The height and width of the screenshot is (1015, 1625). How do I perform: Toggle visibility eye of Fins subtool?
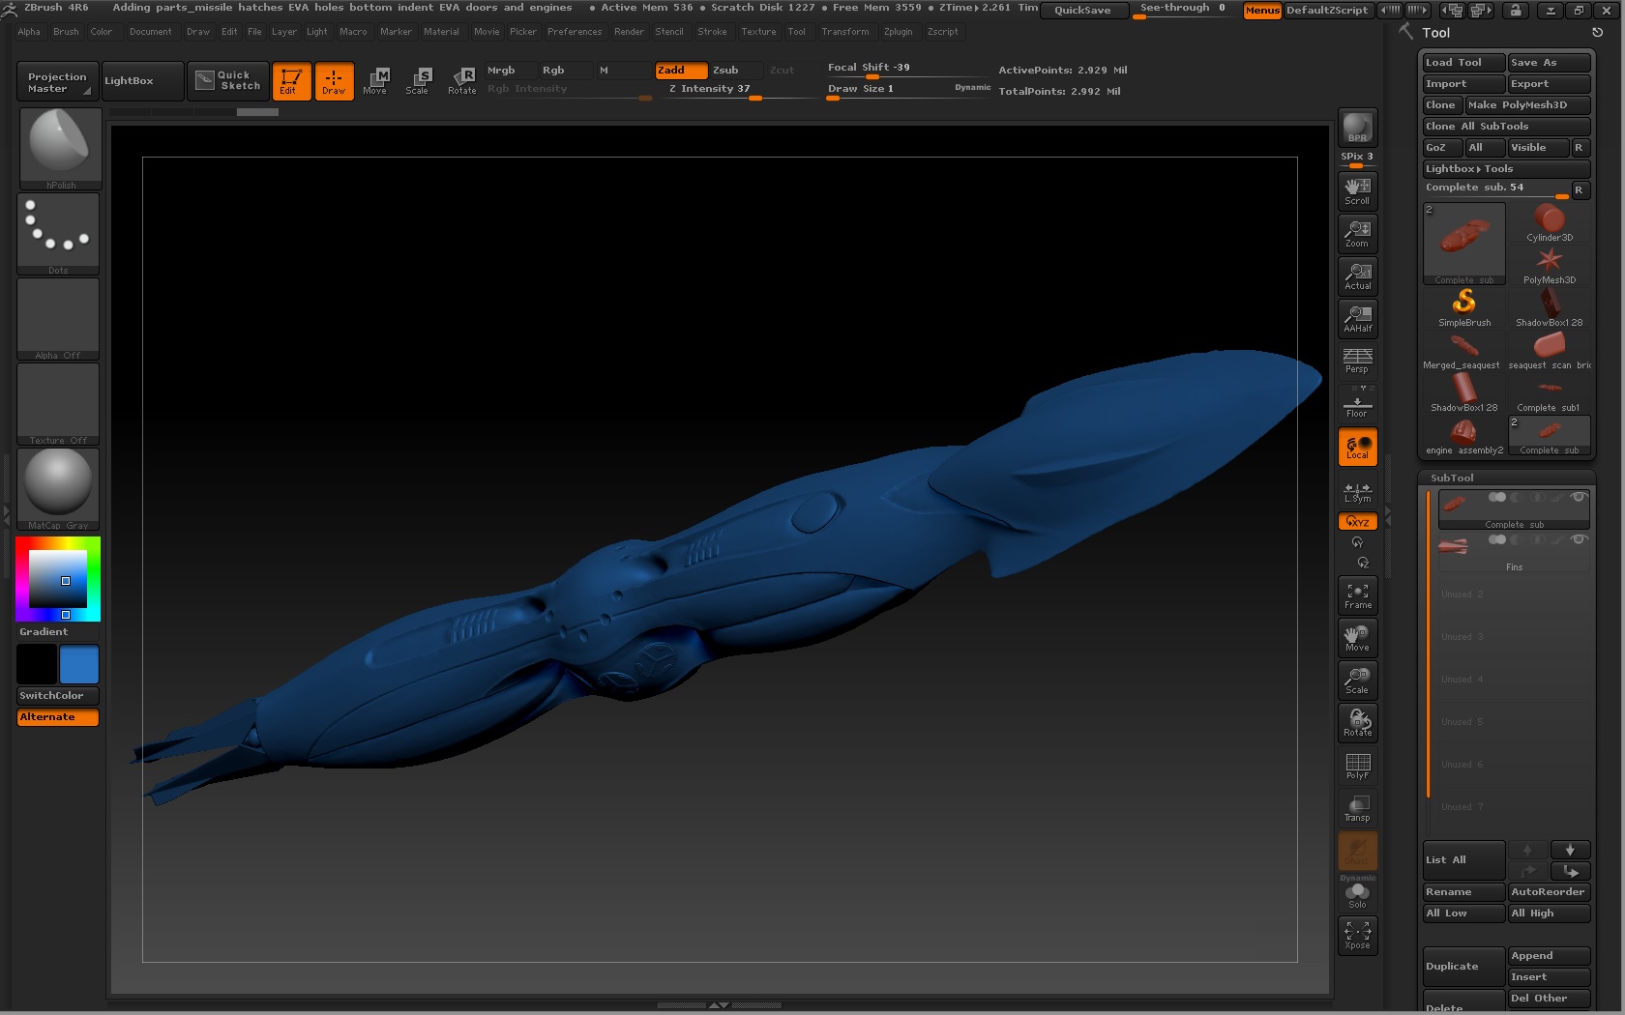coord(1579,539)
